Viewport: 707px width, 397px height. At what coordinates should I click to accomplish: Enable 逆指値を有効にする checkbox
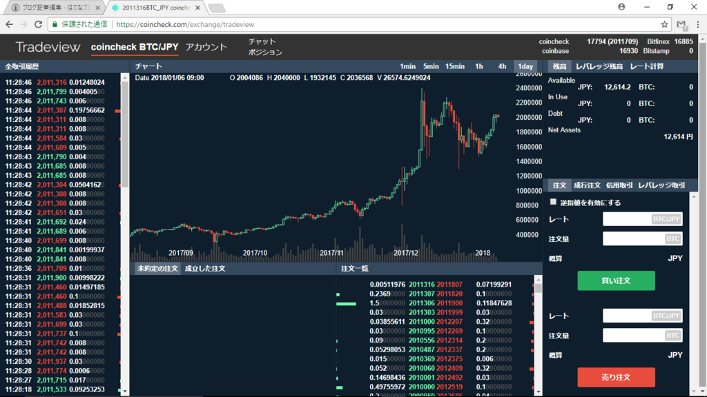pyautogui.click(x=553, y=202)
